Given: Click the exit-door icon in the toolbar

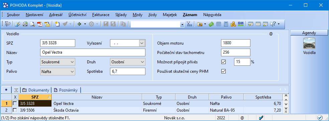Looking at the screenshot, I should (8, 24).
